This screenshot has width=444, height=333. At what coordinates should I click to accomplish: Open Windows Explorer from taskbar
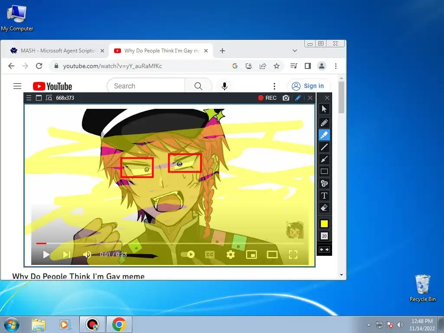click(x=39, y=325)
